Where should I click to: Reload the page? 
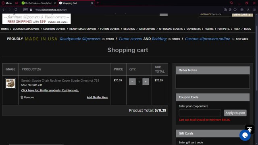[16, 10]
